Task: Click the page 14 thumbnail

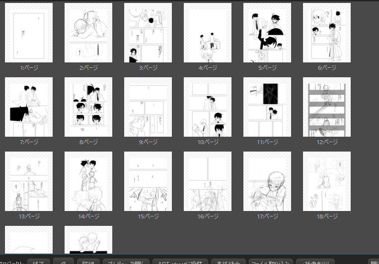Action: coord(88,181)
